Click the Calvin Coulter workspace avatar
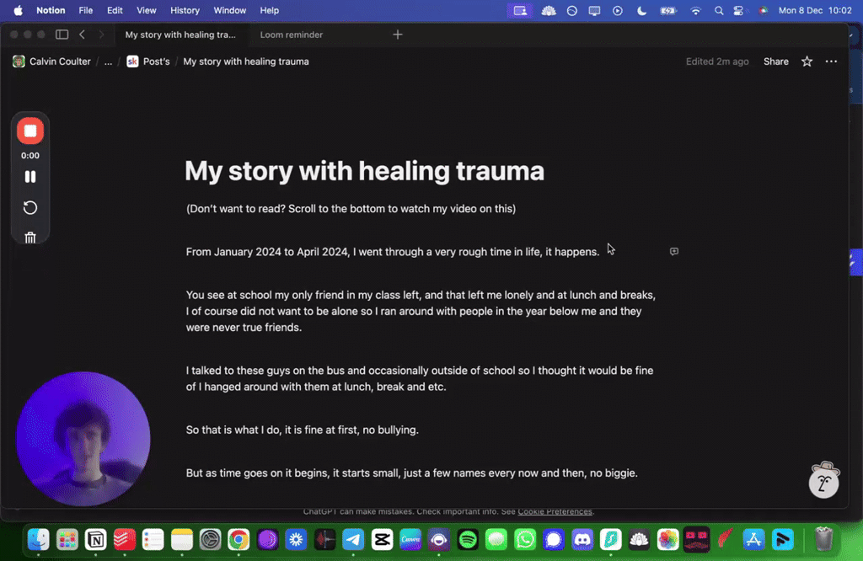The image size is (863, 561). (18, 61)
